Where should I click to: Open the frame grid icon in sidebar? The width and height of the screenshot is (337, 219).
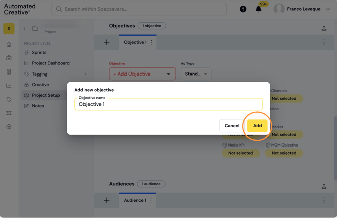(9, 113)
